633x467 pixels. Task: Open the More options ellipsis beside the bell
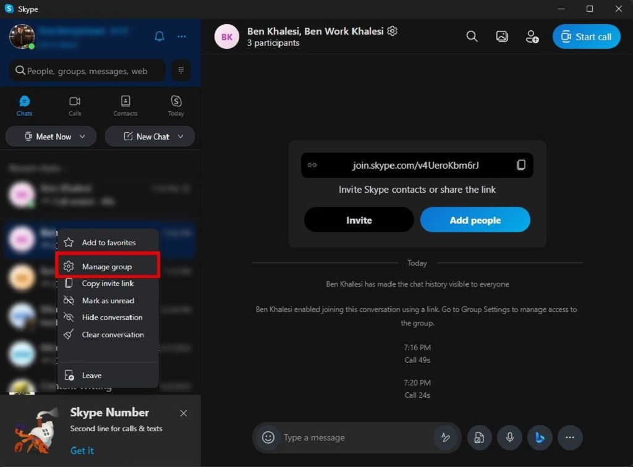point(182,36)
